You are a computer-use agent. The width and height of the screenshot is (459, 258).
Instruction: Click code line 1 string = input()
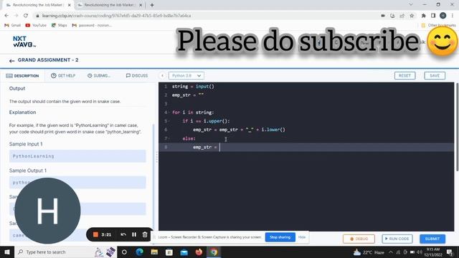[x=193, y=87]
